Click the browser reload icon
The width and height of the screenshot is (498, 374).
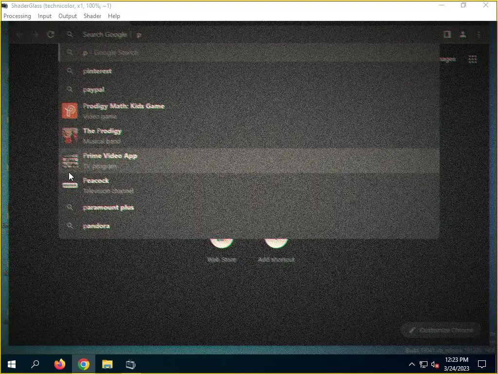pos(51,35)
